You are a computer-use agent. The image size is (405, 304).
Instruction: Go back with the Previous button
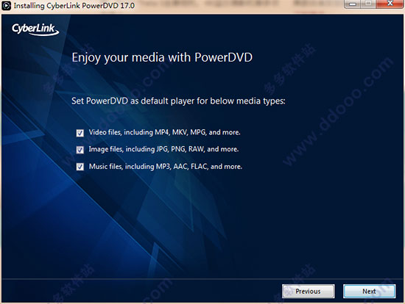click(x=308, y=291)
